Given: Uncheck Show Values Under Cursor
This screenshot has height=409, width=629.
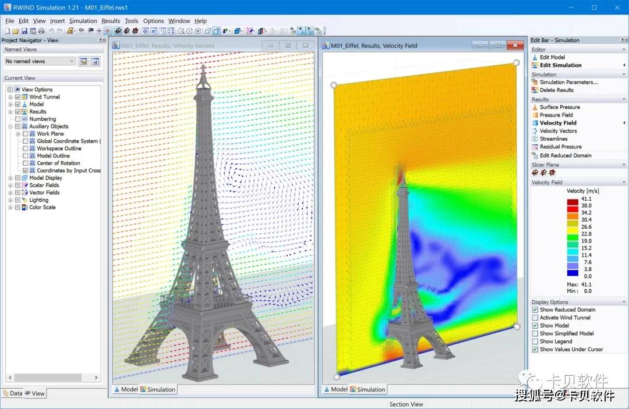Looking at the screenshot, I should (535, 350).
